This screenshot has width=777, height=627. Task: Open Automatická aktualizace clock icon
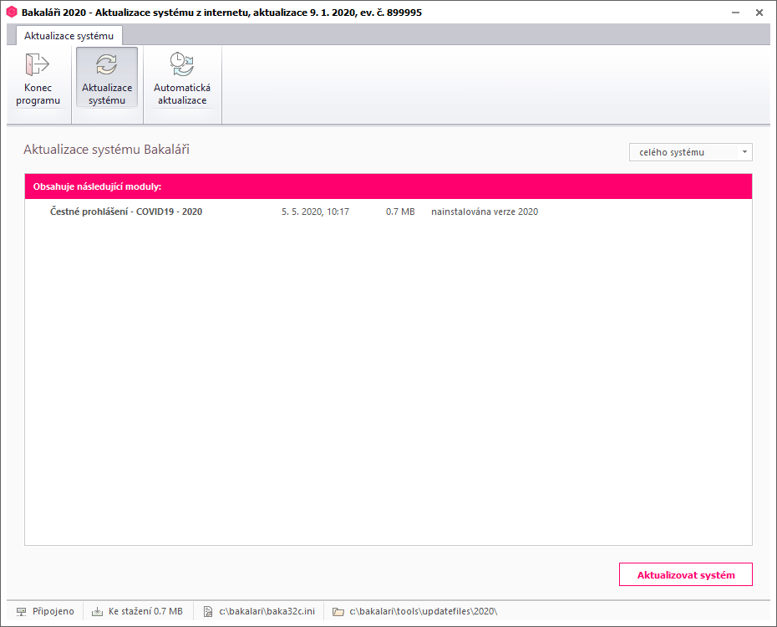coord(182,64)
